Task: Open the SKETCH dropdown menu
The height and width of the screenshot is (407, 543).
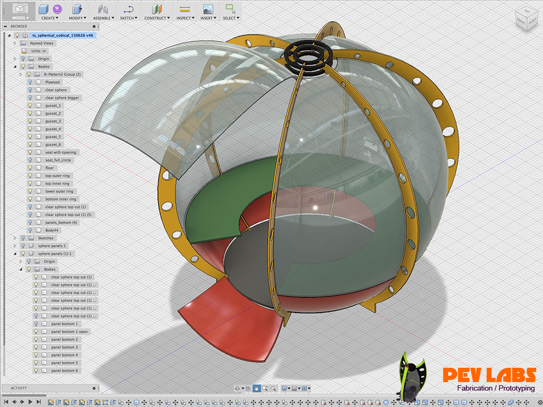Action: pyautogui.click(x=128, y=18)
